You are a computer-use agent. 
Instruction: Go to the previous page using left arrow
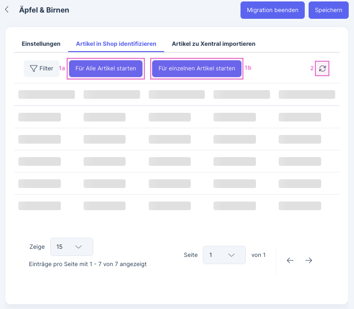[x=290, y=260]
